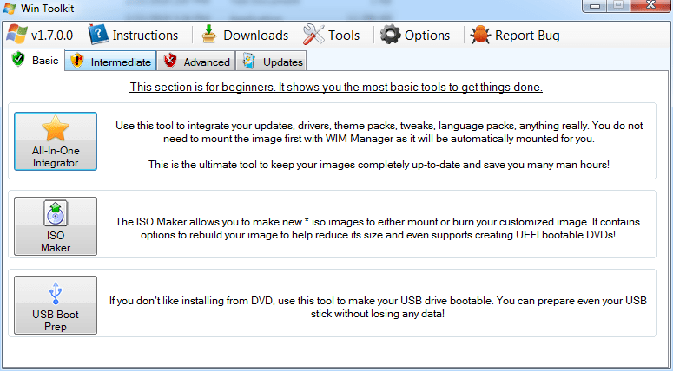Click the beginners section heading text
Image resolution: width=673 pixels, height=371 pixels.
[x=336, y=87]
